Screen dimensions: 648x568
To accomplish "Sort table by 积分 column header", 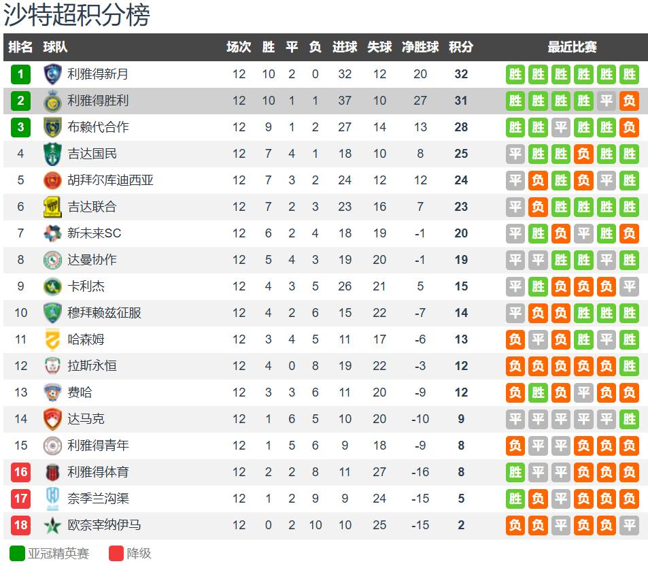I will tap(461, 47).
